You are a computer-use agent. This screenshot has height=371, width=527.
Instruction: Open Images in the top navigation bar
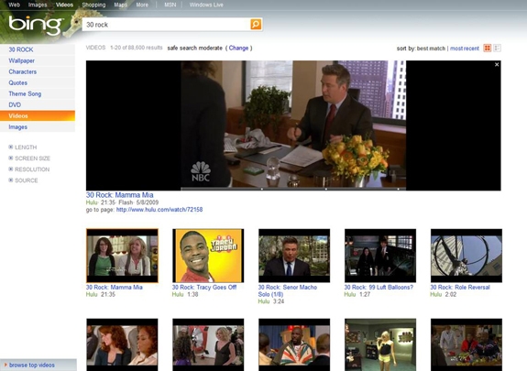tap(38, 5)
